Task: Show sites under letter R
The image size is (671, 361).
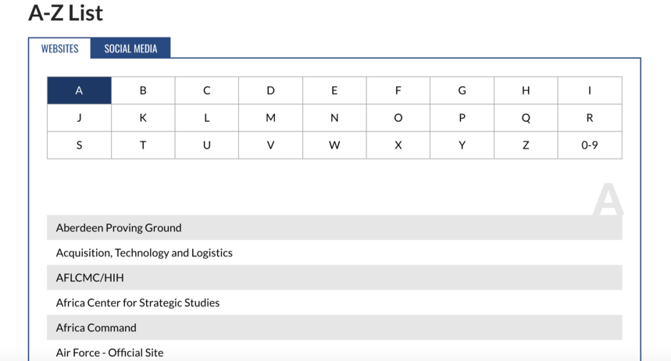Action: [x=589, y=118]
